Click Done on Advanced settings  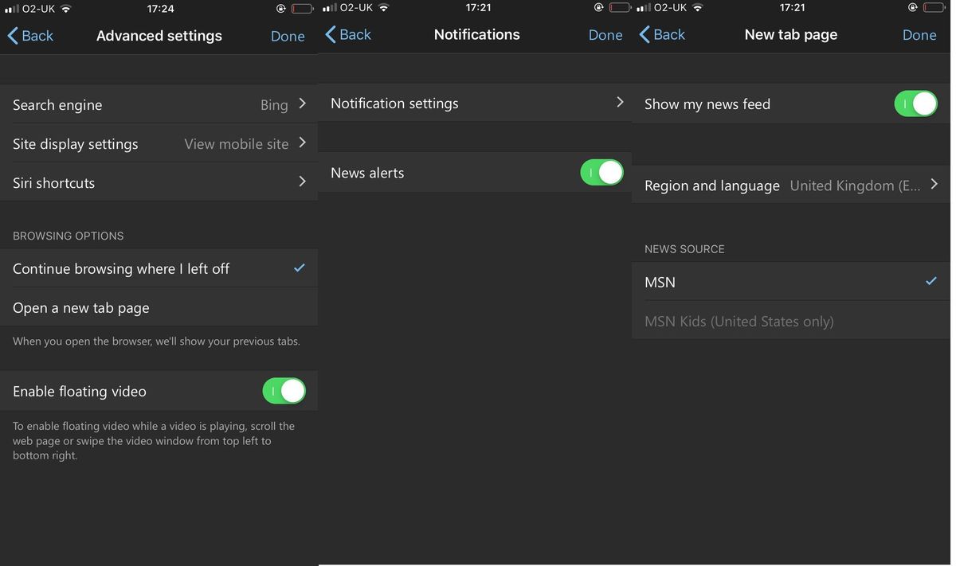point(288,36)
